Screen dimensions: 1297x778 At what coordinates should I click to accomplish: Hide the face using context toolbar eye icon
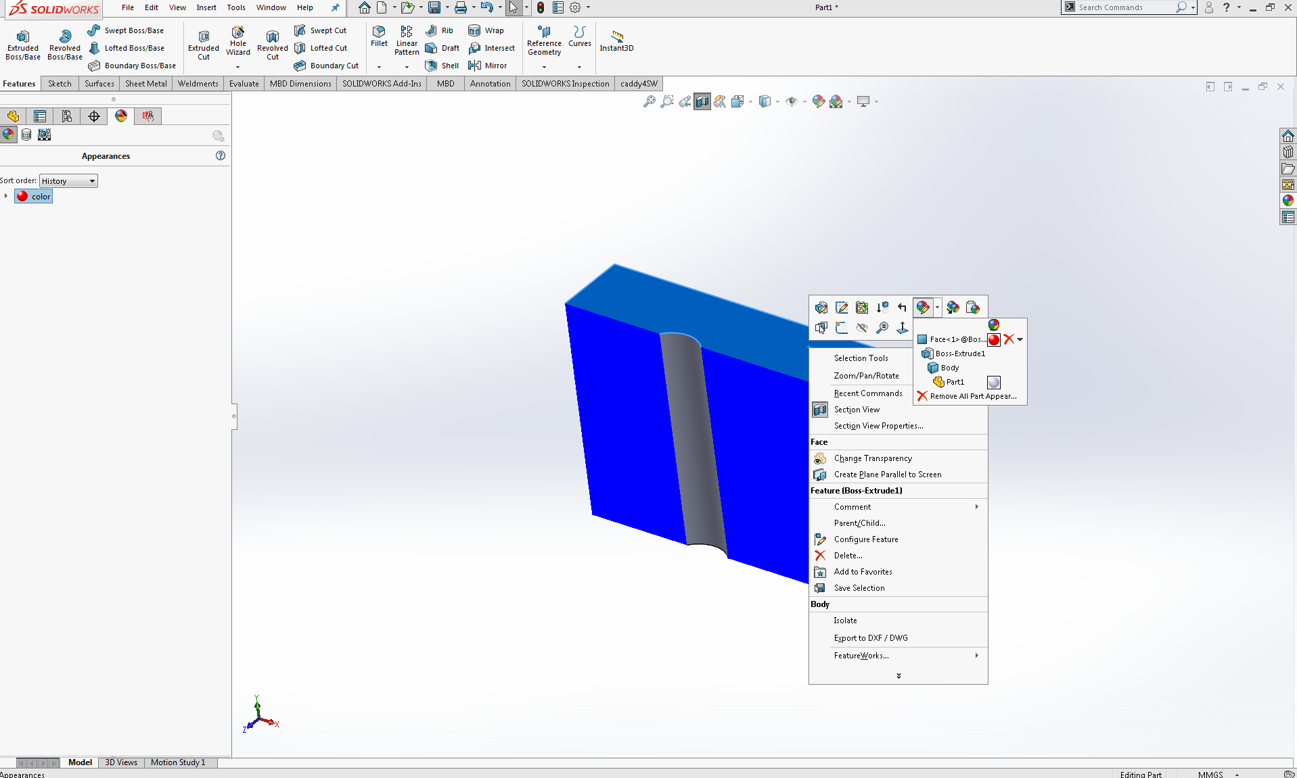click(861, 328)
